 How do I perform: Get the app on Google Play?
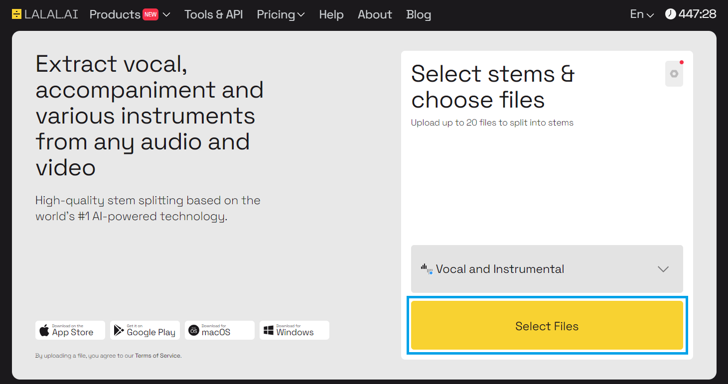tap(145, 330)
